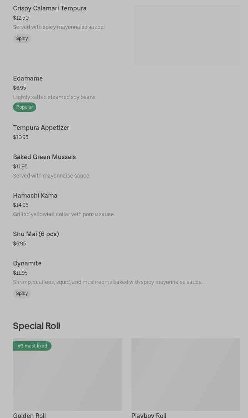Open the Hamachi Kama item
The image size is (248, 418).
point(35,196)
